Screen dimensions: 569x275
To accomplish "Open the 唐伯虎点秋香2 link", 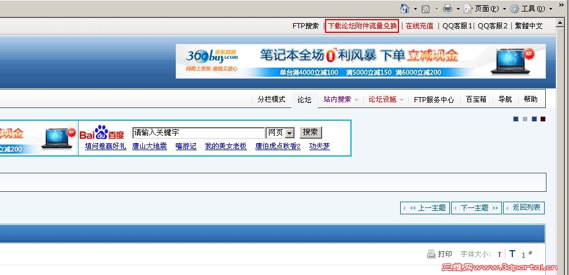I will 278,146.
